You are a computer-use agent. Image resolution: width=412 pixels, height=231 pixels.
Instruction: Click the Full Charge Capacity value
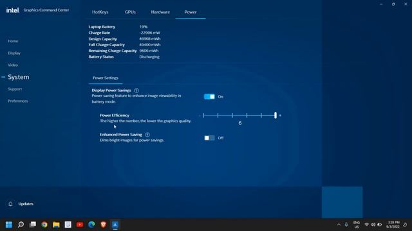coord(150,45)
